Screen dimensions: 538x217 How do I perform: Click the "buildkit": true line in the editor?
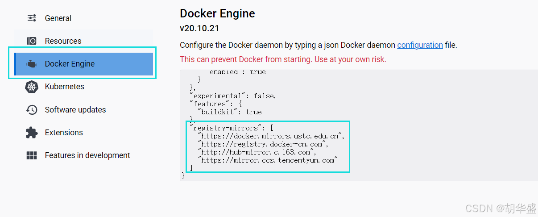point(230,112)
